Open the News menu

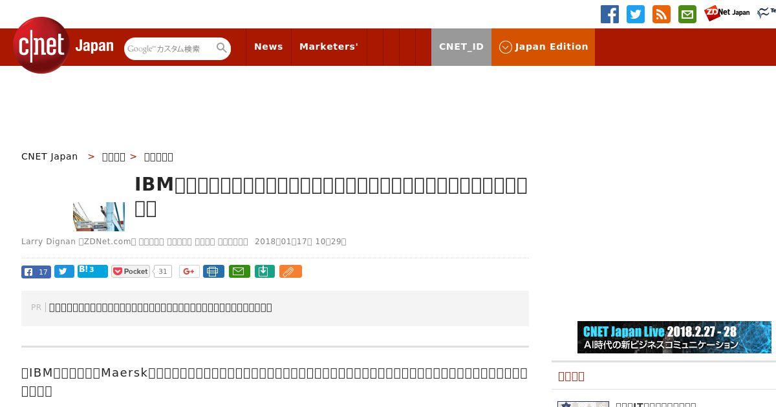[268, 47]
